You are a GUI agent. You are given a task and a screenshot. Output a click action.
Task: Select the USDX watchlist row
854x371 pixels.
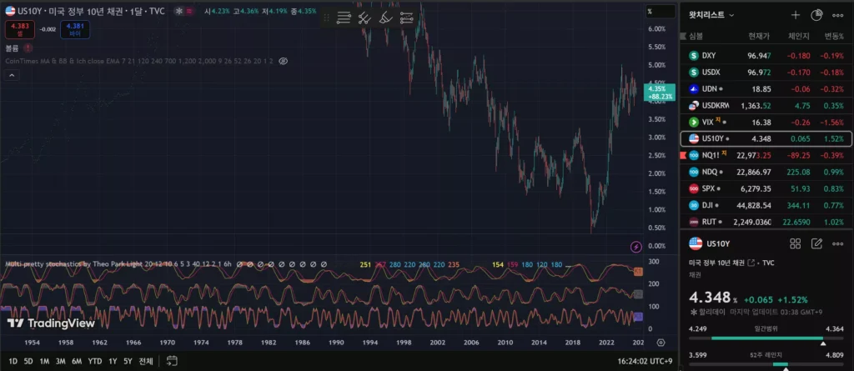pyautogui.click(x=766, y=72)
